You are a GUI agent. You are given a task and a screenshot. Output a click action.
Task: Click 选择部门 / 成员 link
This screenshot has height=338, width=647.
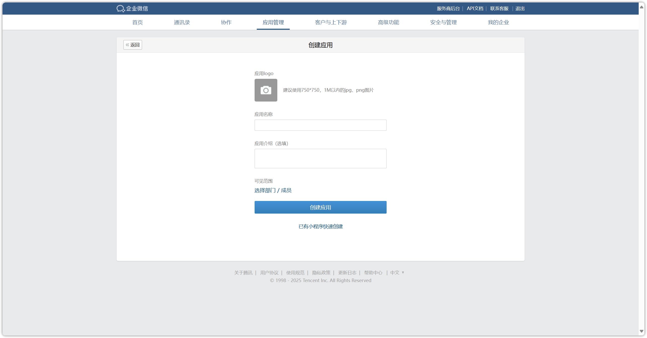pos(273,190)
